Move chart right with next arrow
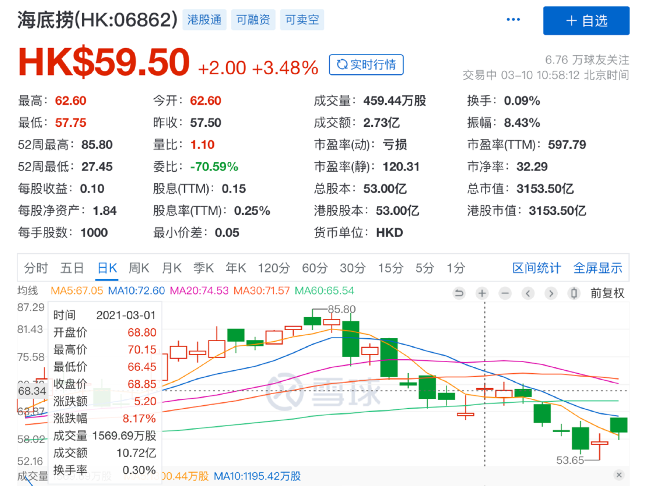The width and height of the screenshot is (648, 486). tap(551, 293)
